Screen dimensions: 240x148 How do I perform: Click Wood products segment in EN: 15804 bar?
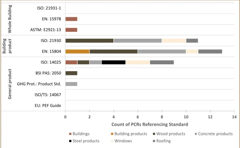(x=114, y=51)
